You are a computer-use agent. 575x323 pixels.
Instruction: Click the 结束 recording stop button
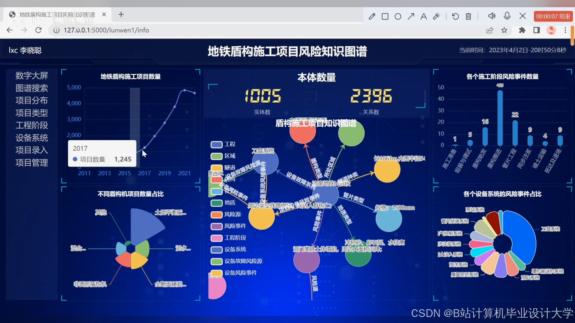click(x=553, y=16)
